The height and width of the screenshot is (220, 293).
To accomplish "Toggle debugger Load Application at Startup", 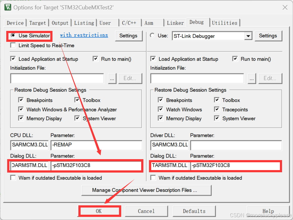I will click(153, 59).
